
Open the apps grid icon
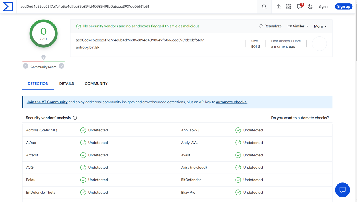(288, 7)
